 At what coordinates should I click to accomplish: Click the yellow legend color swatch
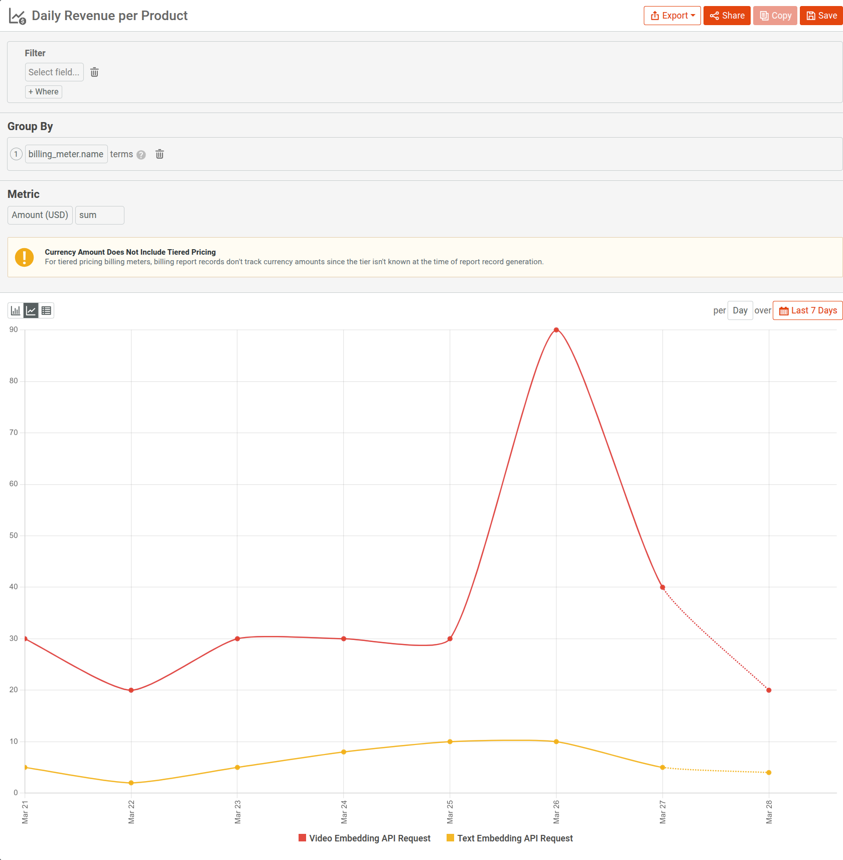[450, 838]
